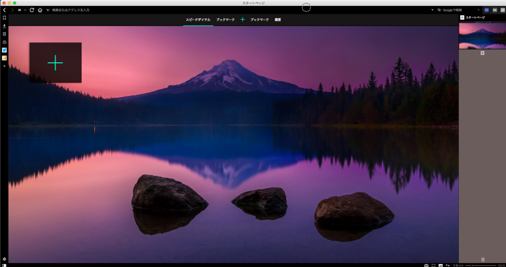Add a new speed dial tile
Screen dimensions: 506x267
click(55, 63)
